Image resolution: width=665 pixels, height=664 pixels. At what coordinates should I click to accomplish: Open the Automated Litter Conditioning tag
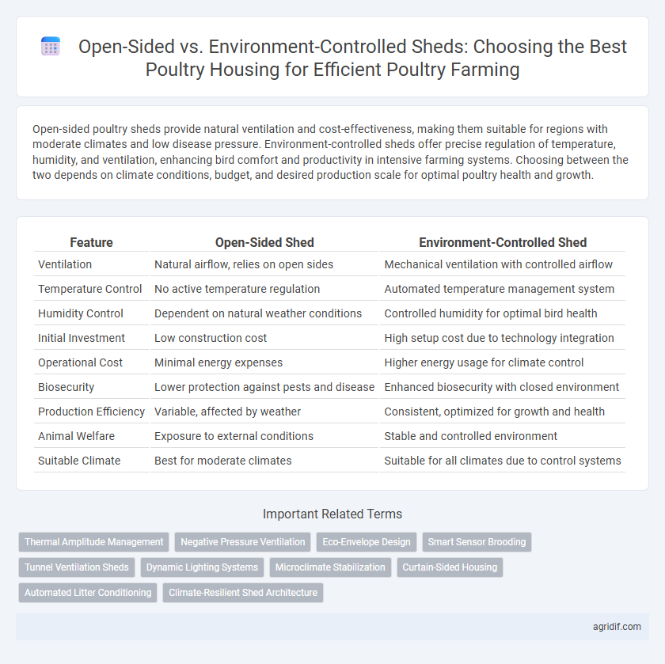tap(88, 593)
